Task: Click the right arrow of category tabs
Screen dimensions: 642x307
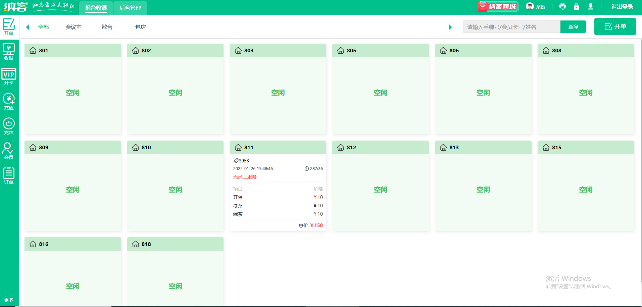Action: [450, 27]
